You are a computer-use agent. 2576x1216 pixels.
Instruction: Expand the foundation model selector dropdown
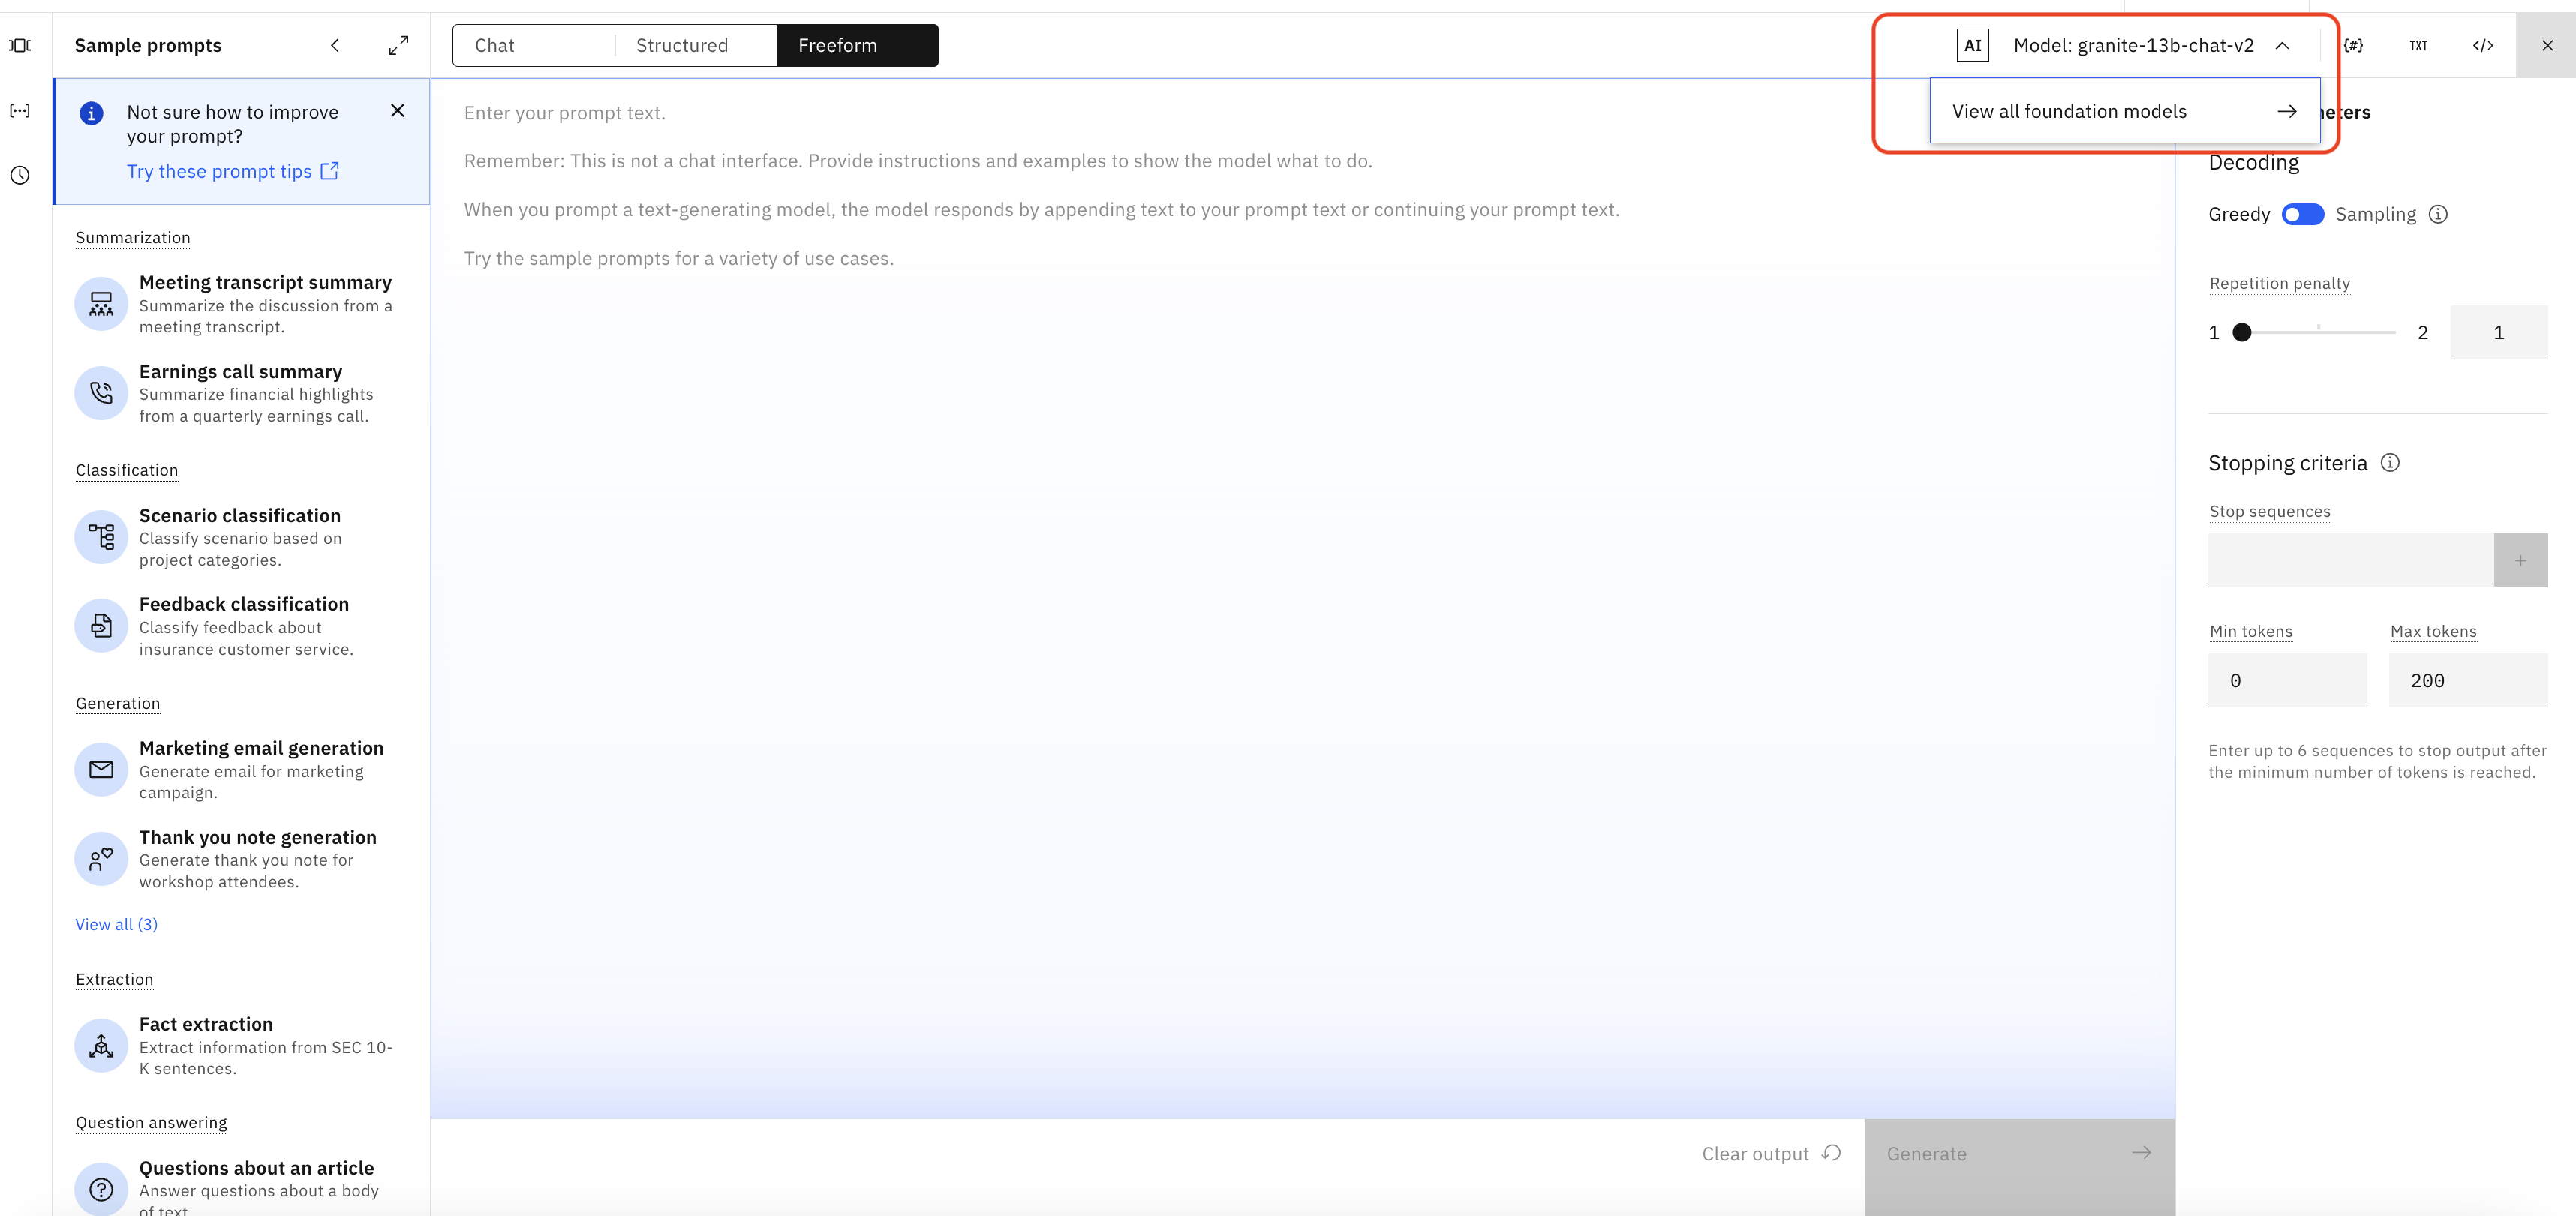2127,44
